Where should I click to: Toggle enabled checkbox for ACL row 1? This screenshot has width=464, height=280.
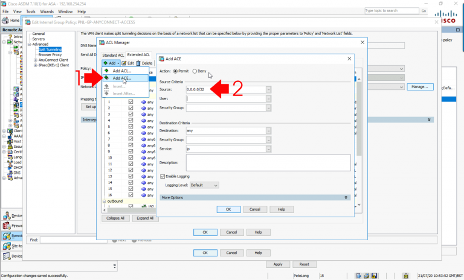click(x=130, y=102)
